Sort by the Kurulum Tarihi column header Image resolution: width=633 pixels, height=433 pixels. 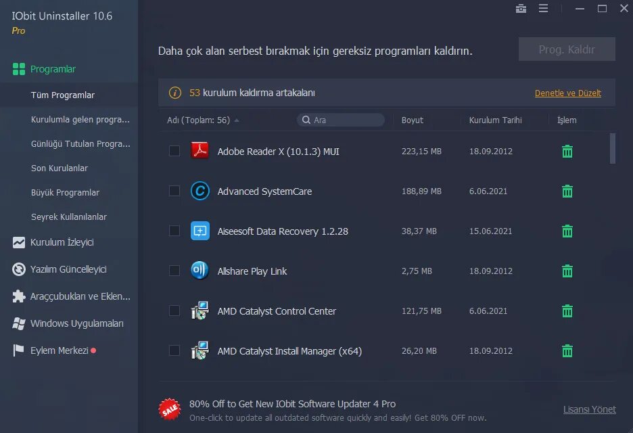coord(495,120)
